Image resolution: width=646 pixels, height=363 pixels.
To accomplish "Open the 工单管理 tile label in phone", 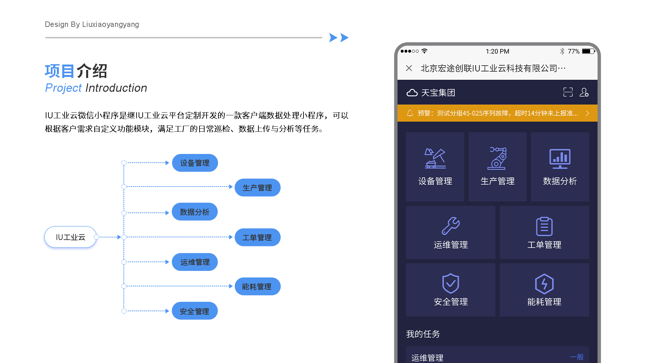I will click(544, 245).
